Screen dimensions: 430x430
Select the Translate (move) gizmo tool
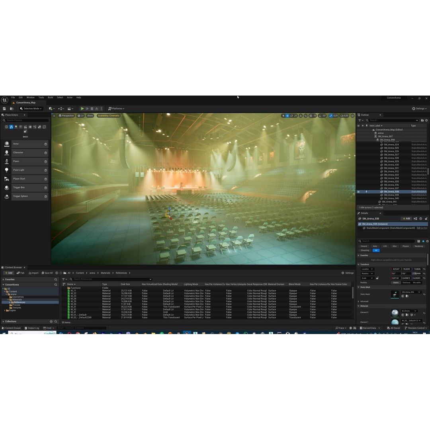coord(287,116)
